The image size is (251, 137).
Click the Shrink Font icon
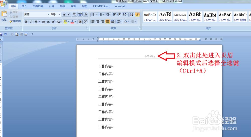(69, 14)
